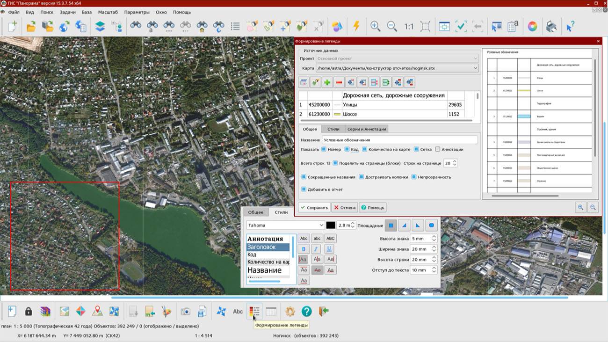Click the camera snapshot icon in bottom toolbar
Image resolution: width=608 pixels, height=342 pixels.
[186, 311]
